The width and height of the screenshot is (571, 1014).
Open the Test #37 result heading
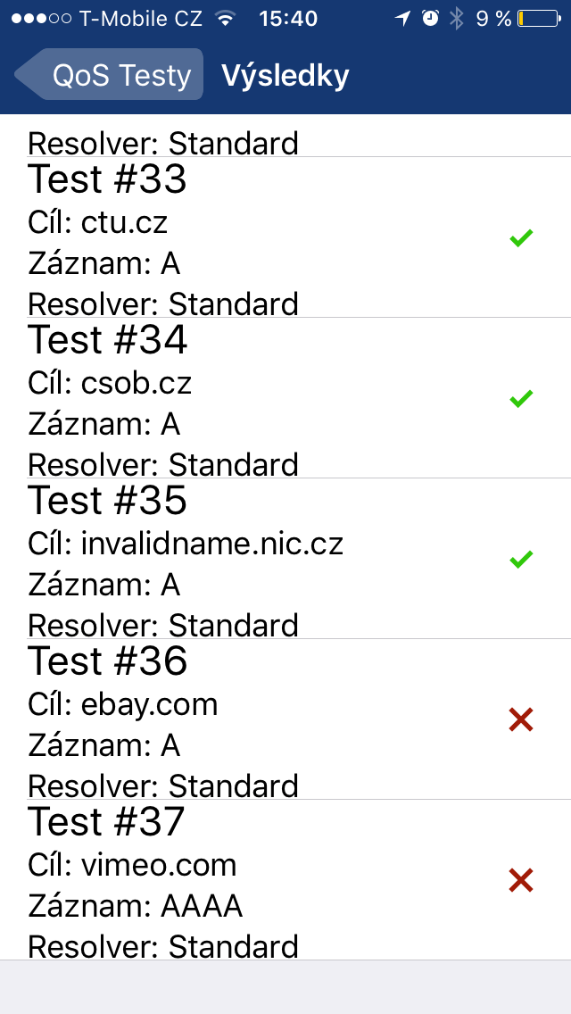(x=107, y=822)
